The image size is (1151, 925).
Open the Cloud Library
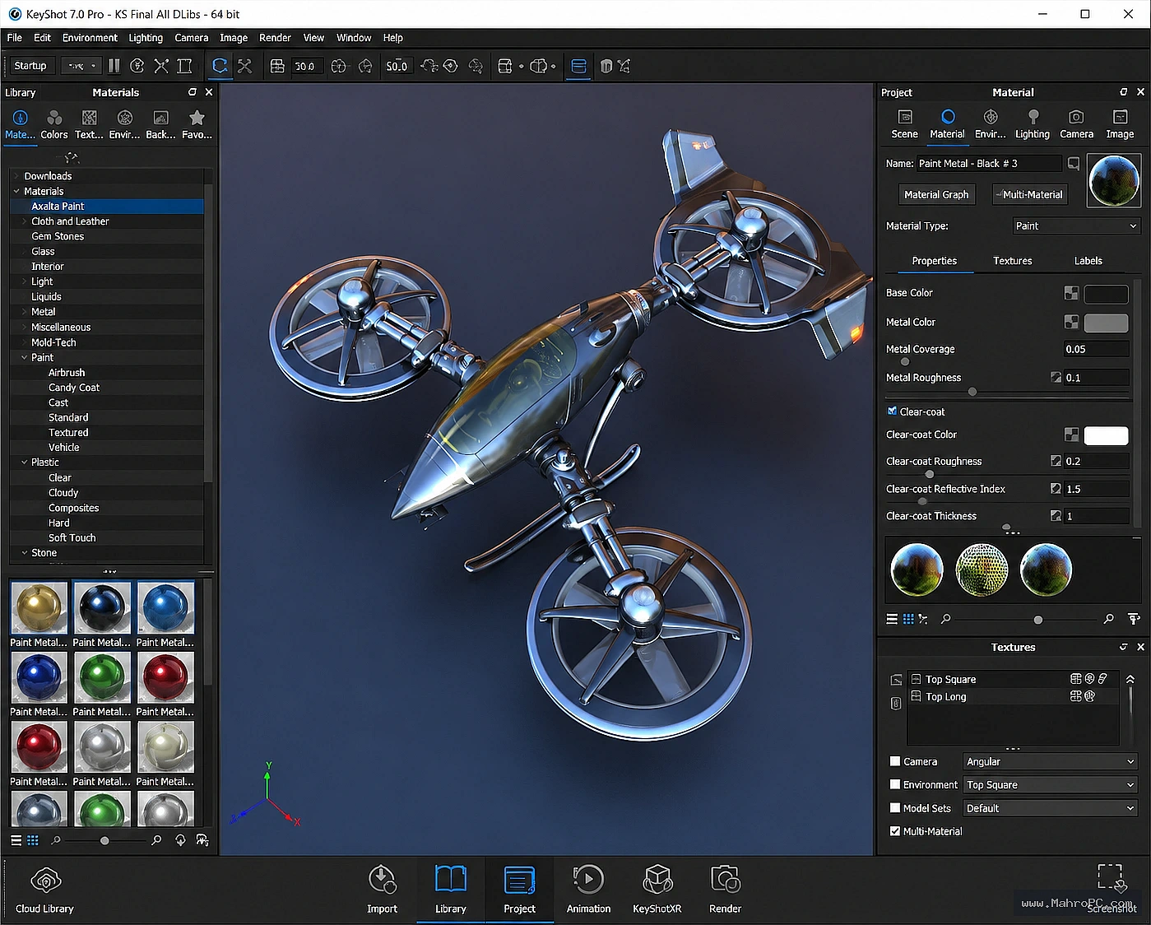click(x=45, y=890)
